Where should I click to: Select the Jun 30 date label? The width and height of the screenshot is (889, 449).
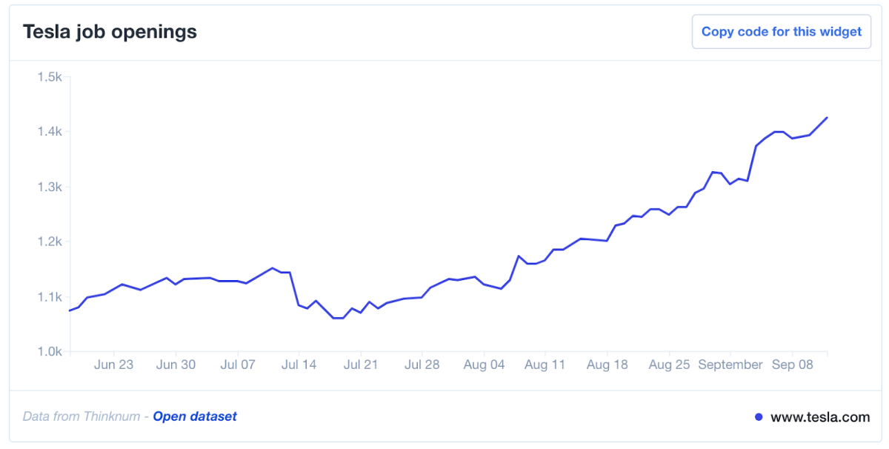coord(176,365)
